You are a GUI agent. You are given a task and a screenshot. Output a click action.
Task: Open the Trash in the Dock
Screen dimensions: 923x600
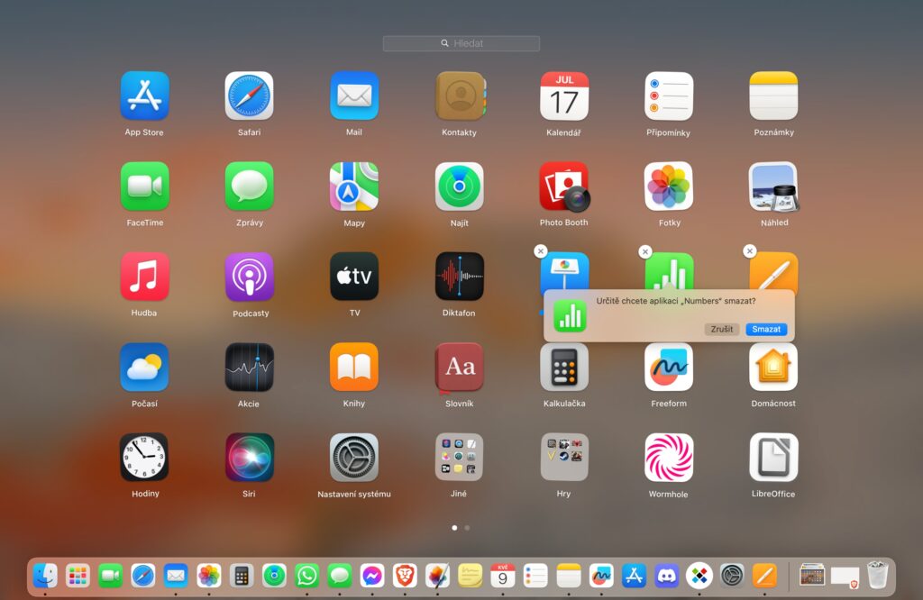877,575
